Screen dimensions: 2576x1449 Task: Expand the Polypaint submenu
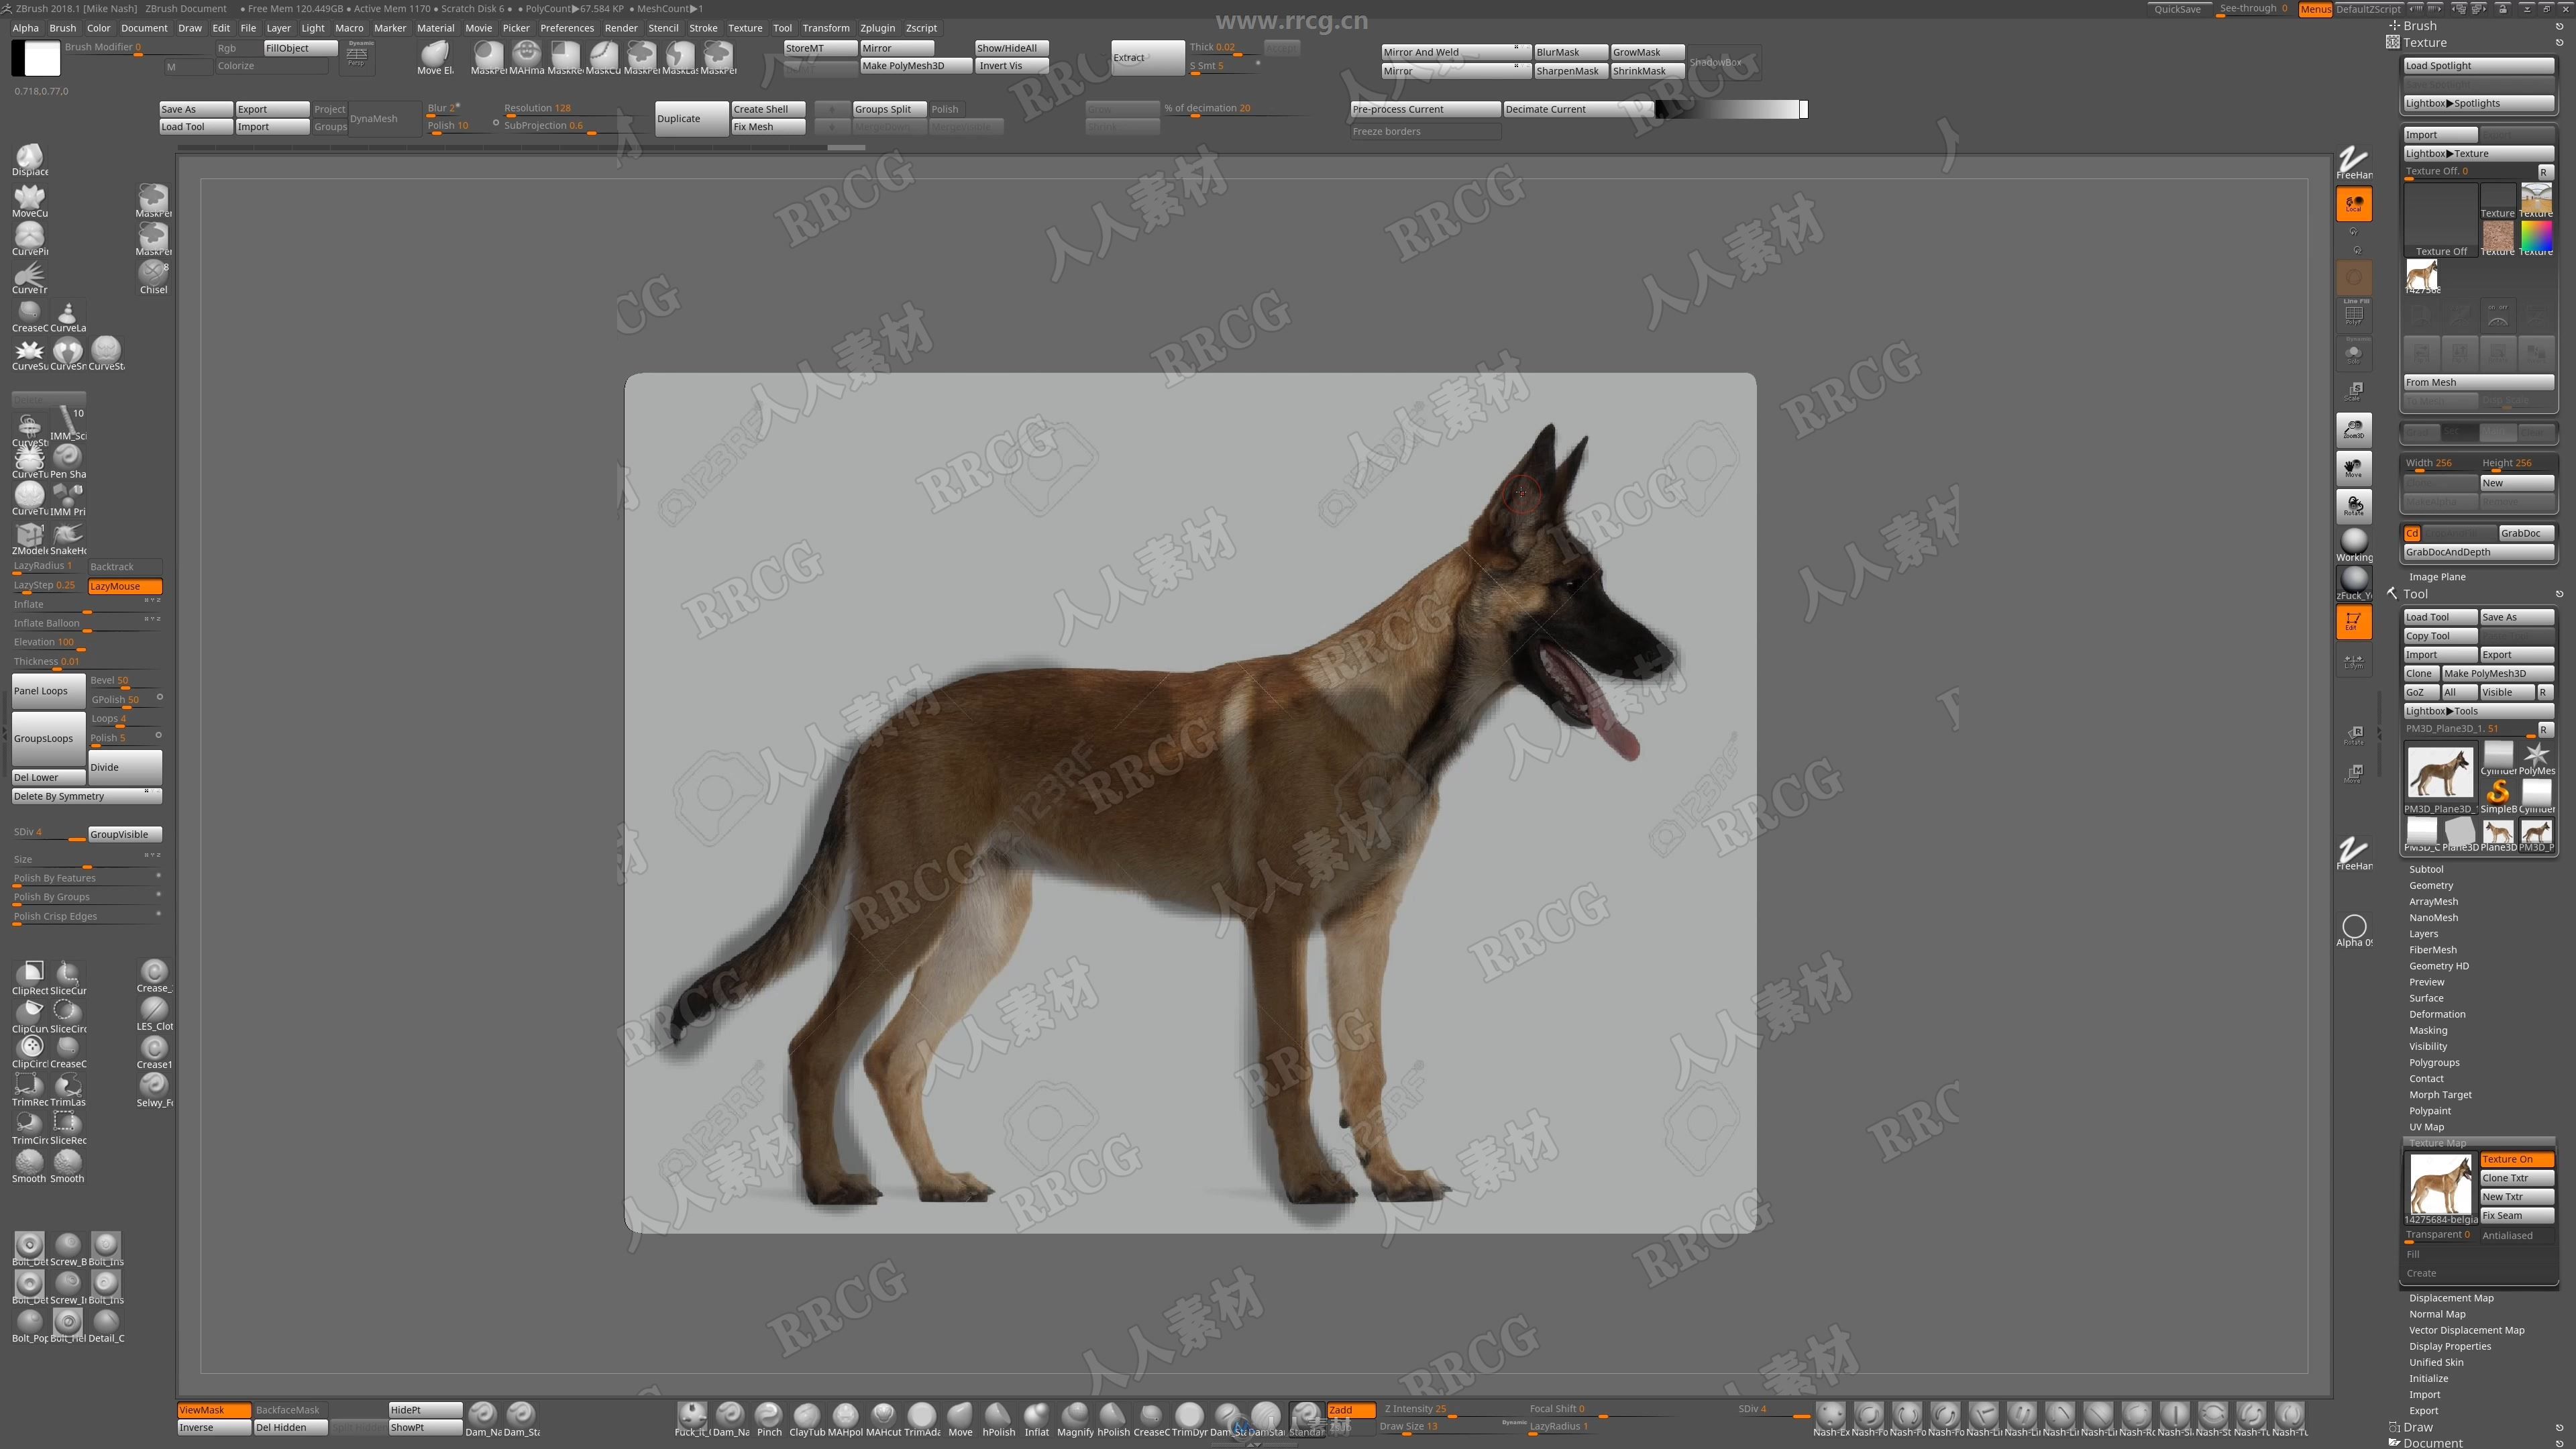(2431, 1110)
